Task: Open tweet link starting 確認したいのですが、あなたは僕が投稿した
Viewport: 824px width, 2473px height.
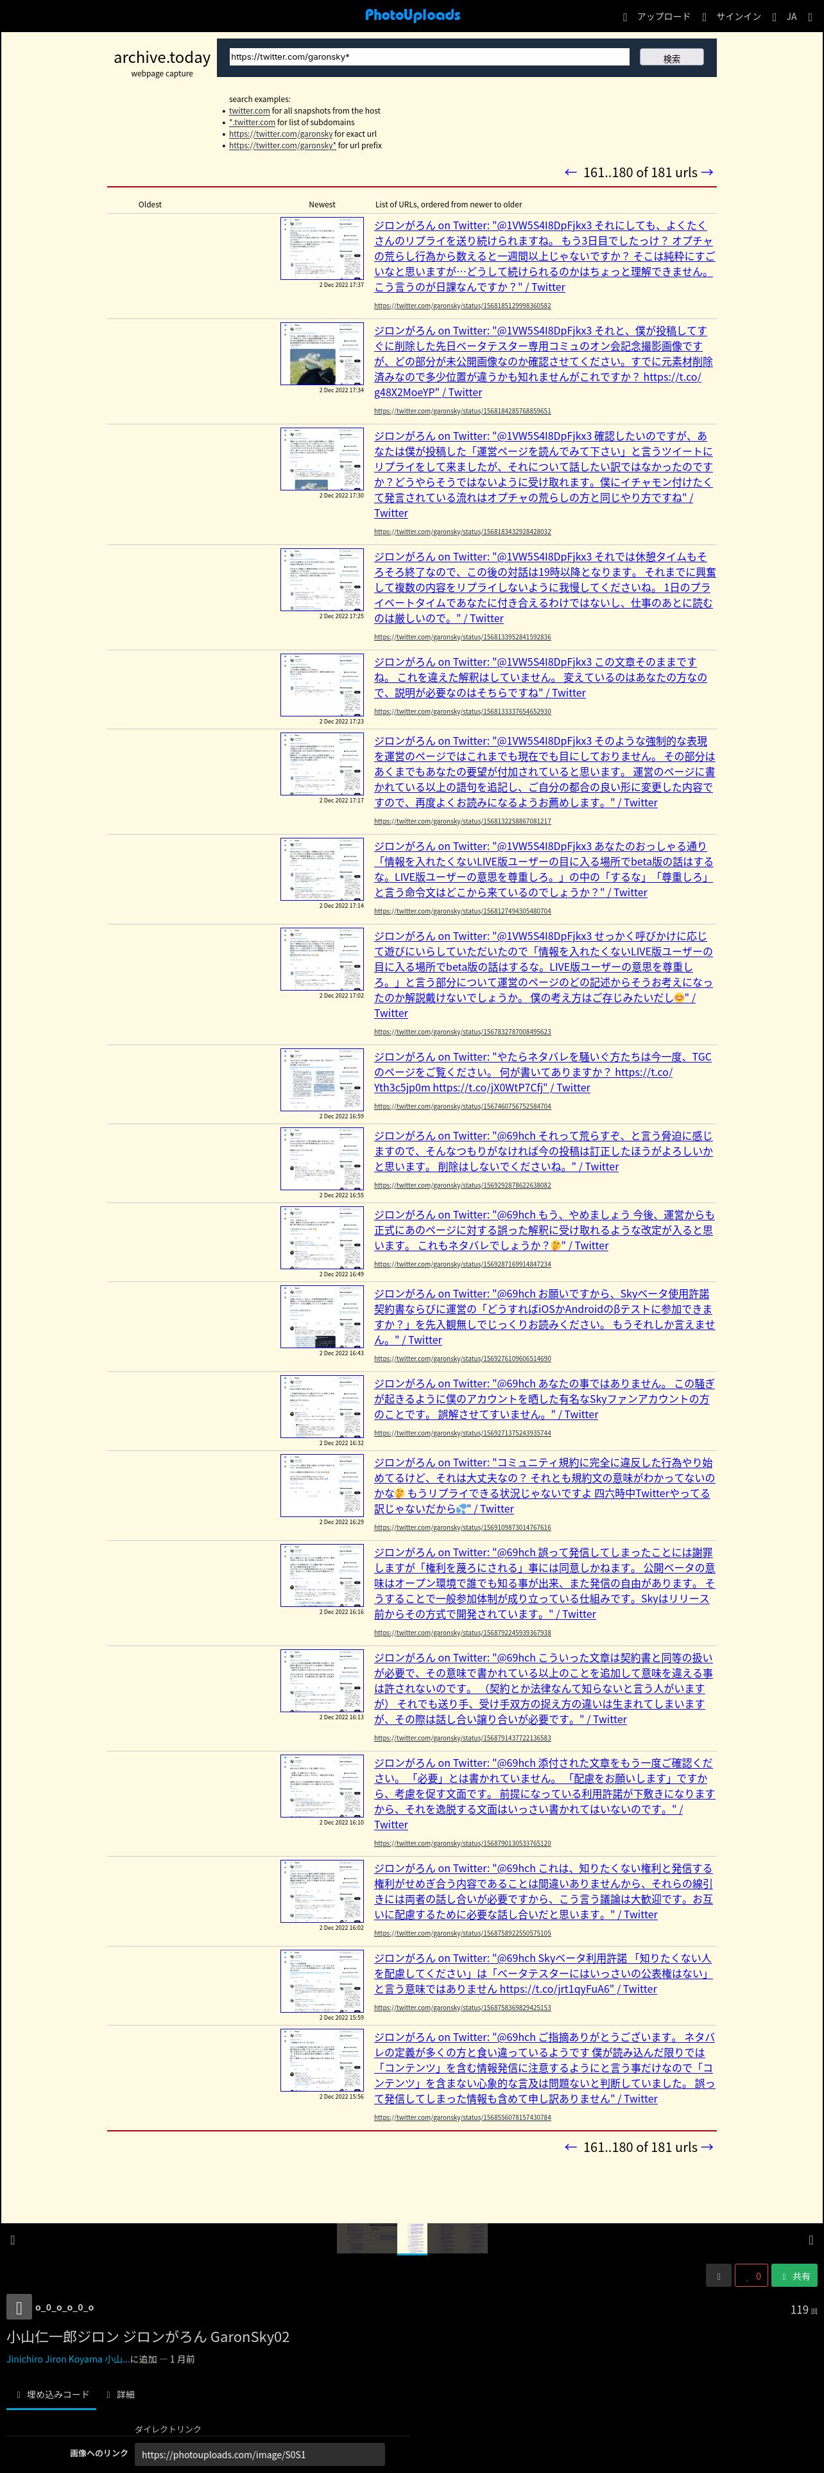Action: 544,474
